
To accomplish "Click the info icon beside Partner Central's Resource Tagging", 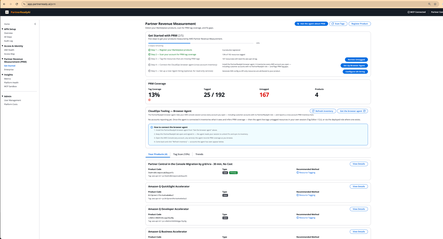I will point(298,173).
